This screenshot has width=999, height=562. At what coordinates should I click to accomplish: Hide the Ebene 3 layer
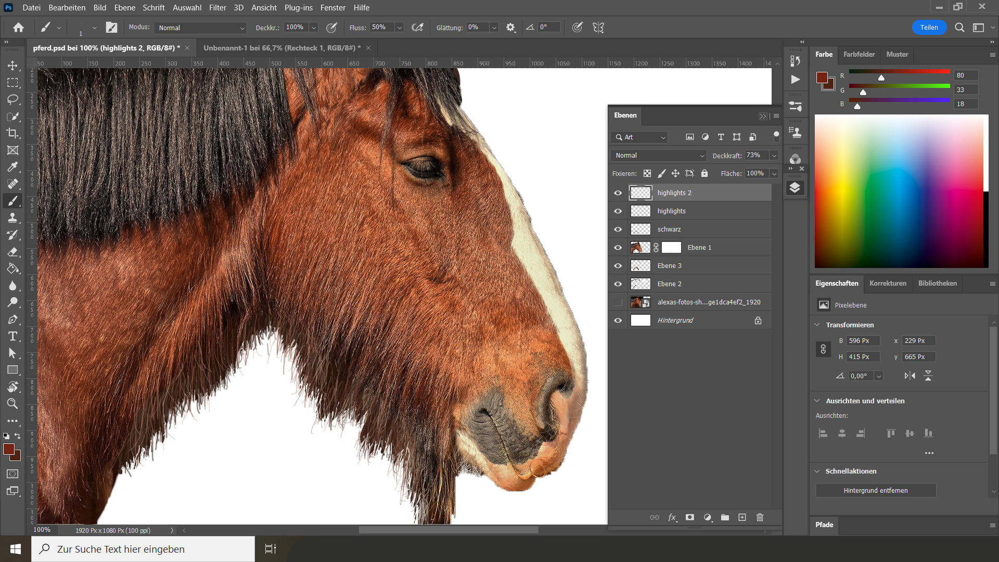pyautogui.click(x=618, y=266)
